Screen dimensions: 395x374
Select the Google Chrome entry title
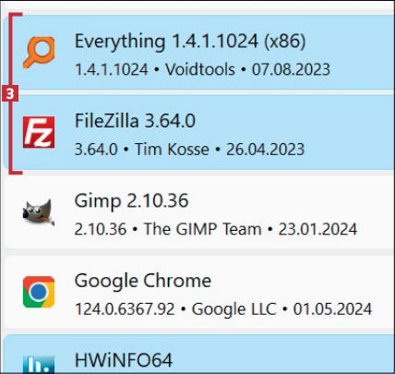coord(143,281)
